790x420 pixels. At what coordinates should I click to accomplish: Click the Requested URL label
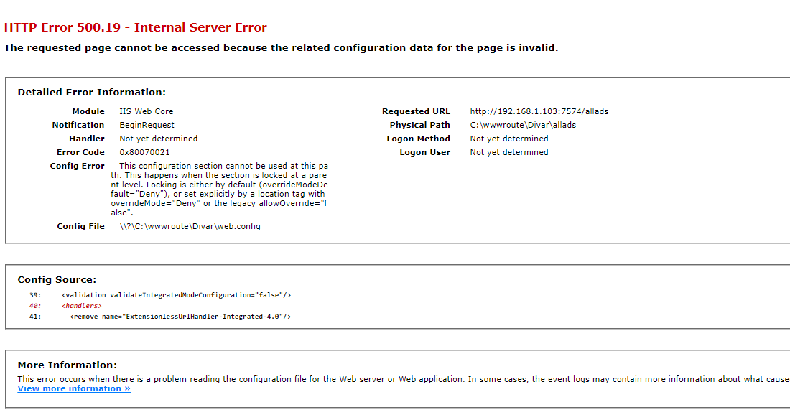[x=416, y=111]
